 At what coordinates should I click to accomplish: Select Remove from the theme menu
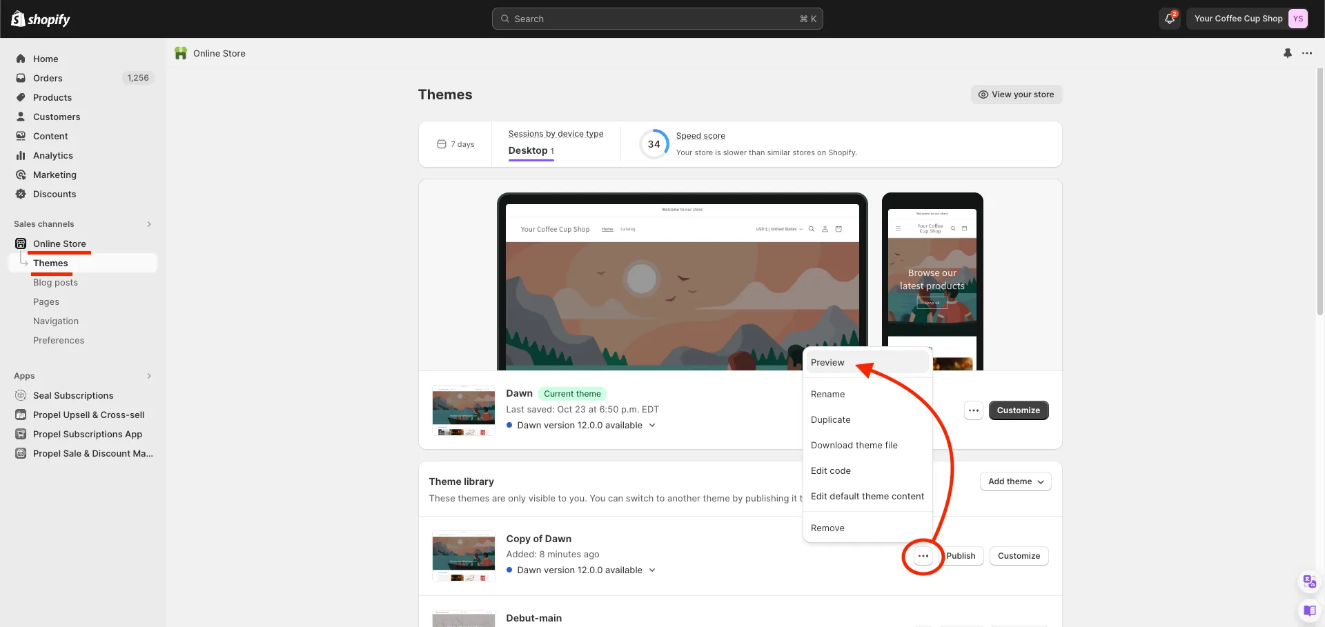click(x=867, y=528)
